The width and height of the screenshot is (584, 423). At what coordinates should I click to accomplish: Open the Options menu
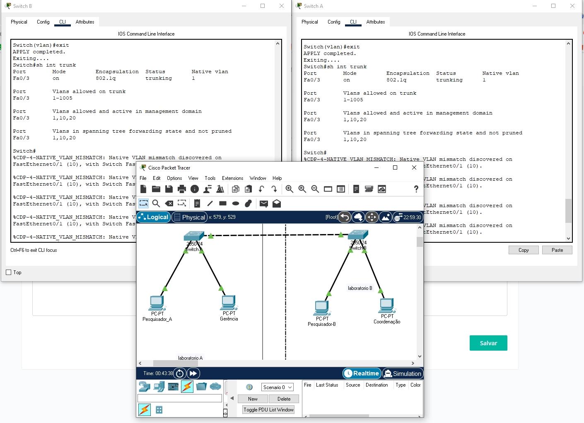174,178
